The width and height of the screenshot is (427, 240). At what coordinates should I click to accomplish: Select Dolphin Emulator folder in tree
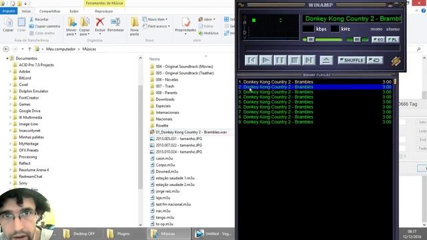tap(33, 91)
